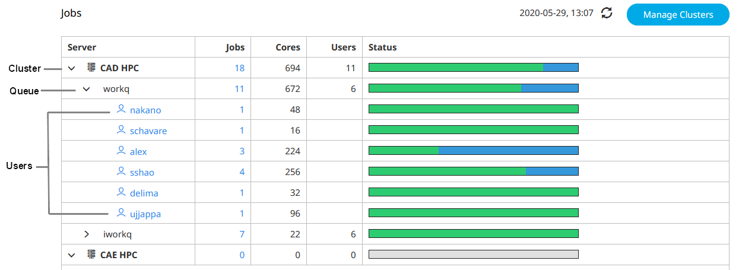Click the CAE HPC server cluster icon
This screenshot has height=270, width=739.
point(91,255)
